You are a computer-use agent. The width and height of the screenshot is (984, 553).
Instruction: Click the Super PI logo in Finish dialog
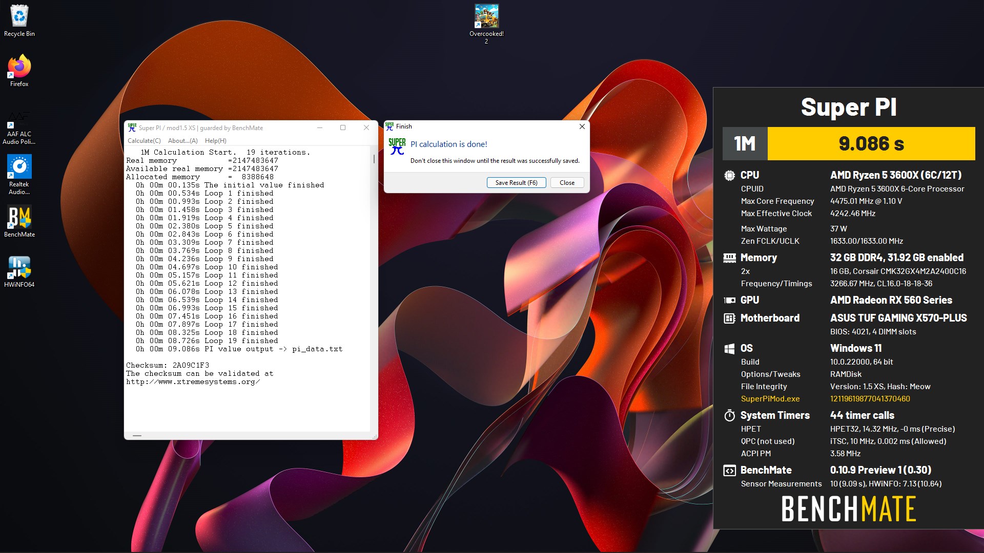397,146
